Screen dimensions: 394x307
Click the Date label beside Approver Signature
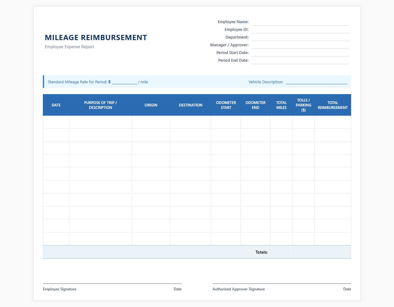347,289
